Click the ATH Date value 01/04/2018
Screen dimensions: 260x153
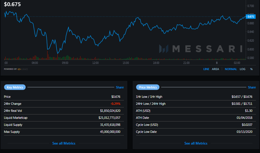tap(245, 118)
